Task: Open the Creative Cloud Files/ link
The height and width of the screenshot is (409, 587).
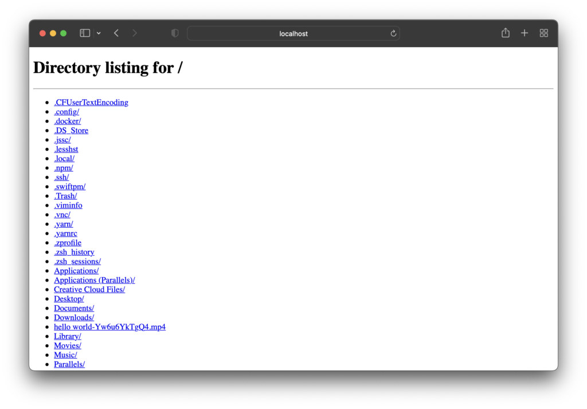Action: 89,290
